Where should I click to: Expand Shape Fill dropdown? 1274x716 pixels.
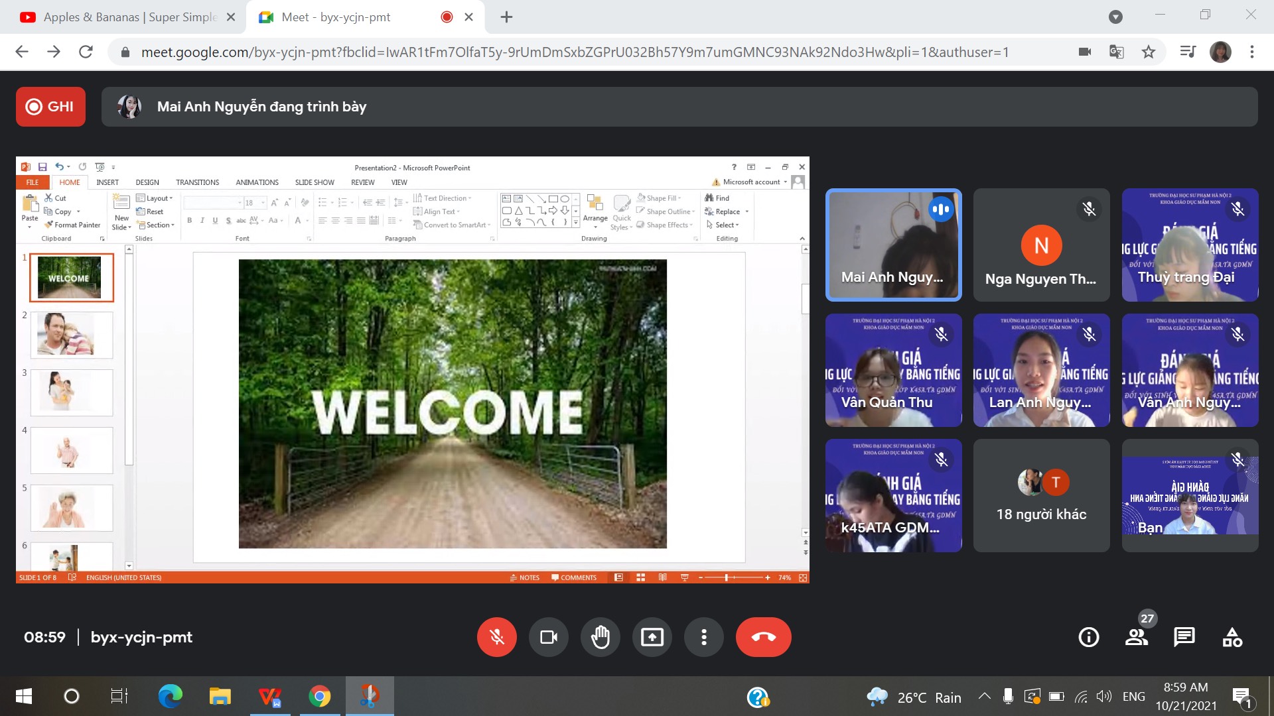pos(659,198)
